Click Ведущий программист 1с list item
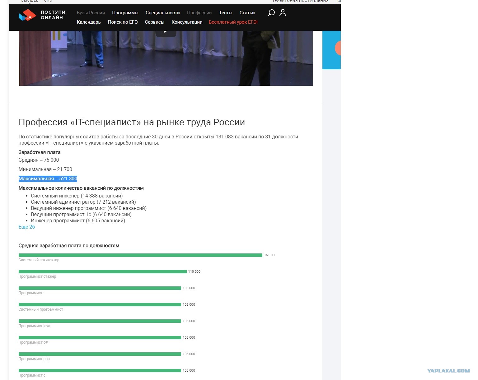 81,215
